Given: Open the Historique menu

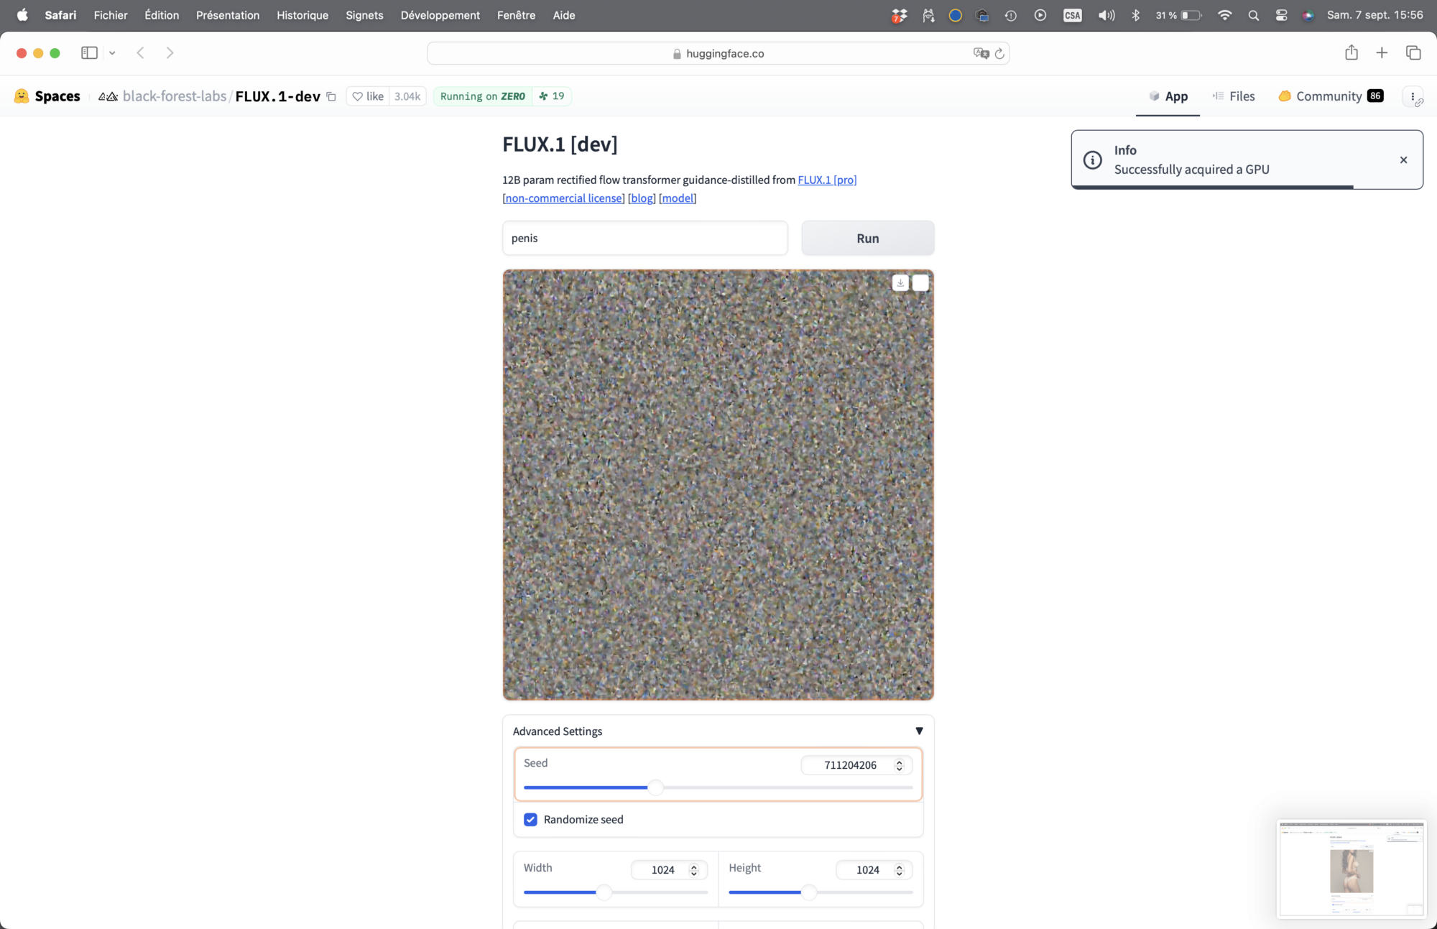Looking at the screenshot, I should (302, 15).
